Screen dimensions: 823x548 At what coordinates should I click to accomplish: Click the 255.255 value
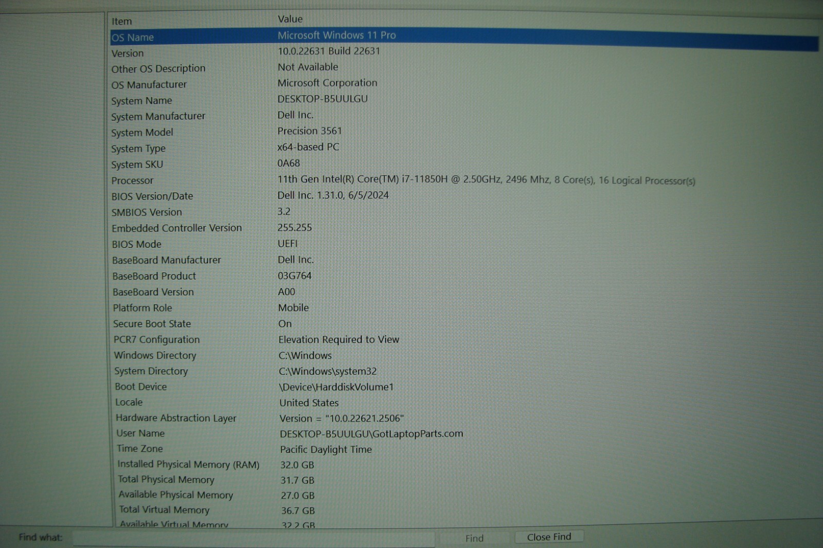[295, 227]
